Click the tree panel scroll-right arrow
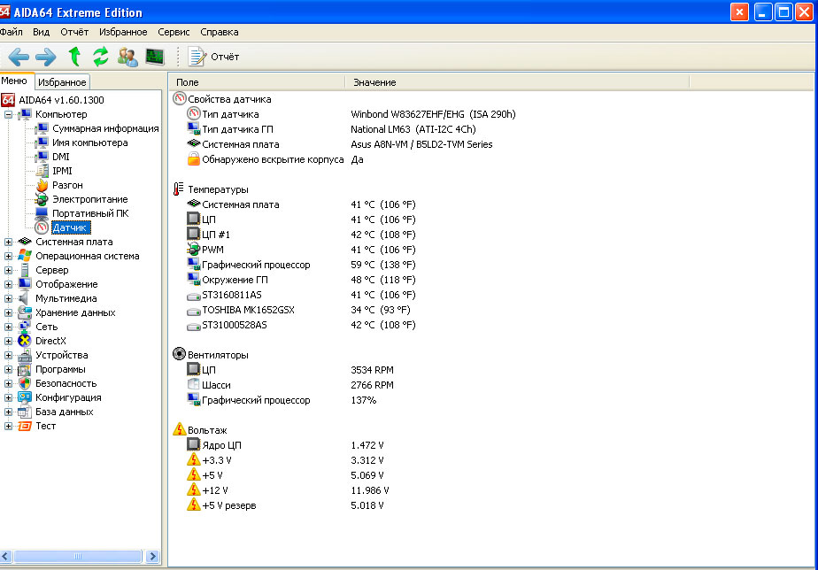This screenshot has width=818, height=570. point(152,557)
